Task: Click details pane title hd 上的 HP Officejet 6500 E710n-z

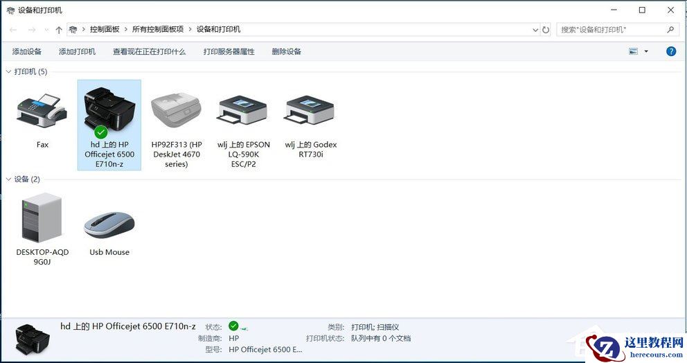Action: (x=128, y=326)
